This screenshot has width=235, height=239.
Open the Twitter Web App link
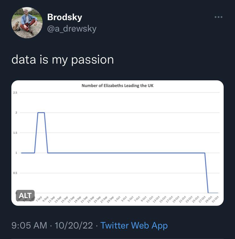click(134, 225)
